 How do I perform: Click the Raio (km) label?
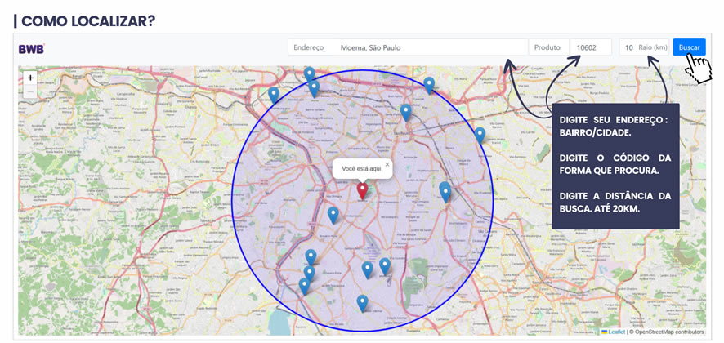point(653,48)
